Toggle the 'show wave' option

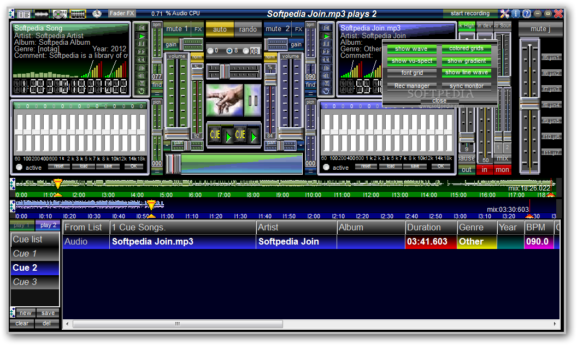tap(411, 49)
